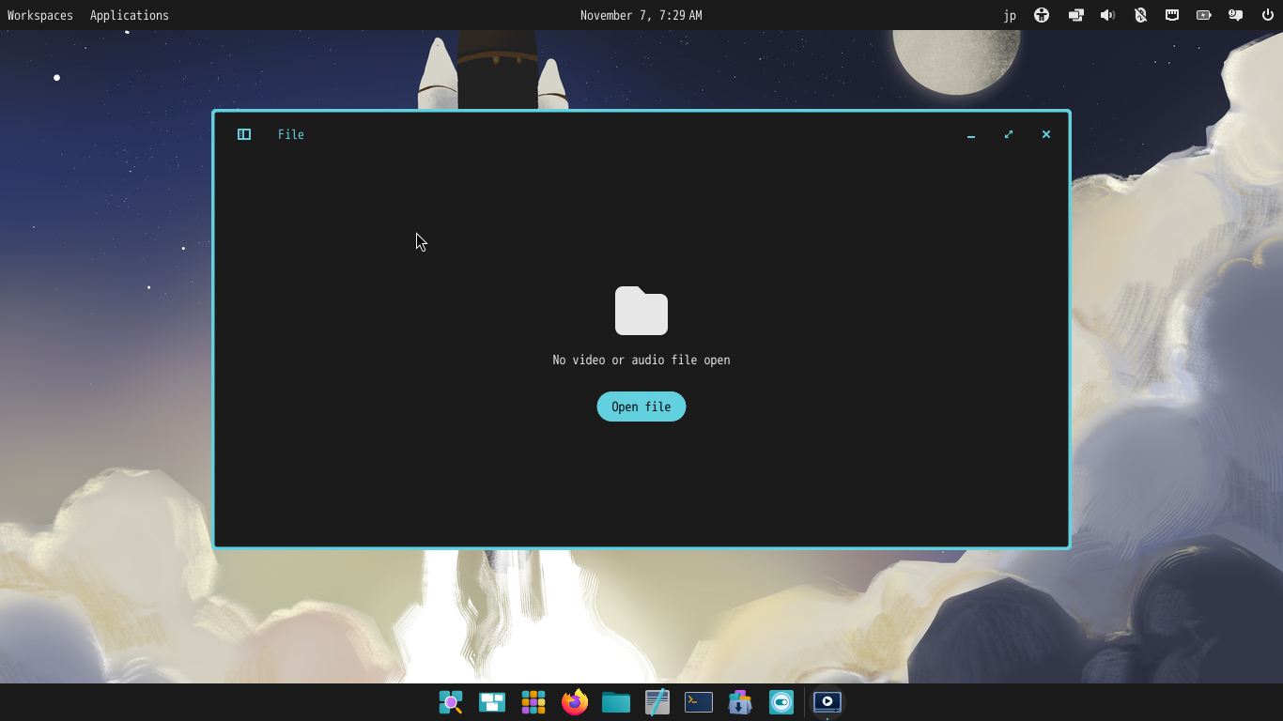This screenshot has width=1283, height=721.
Task: Launch the text editor from the dock
Action: (657, 702)
